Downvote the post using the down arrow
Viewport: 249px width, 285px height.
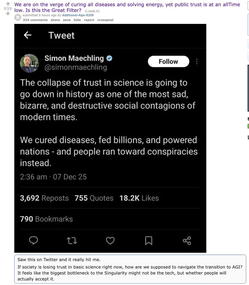pyautogui.click(x=8, y=13)
